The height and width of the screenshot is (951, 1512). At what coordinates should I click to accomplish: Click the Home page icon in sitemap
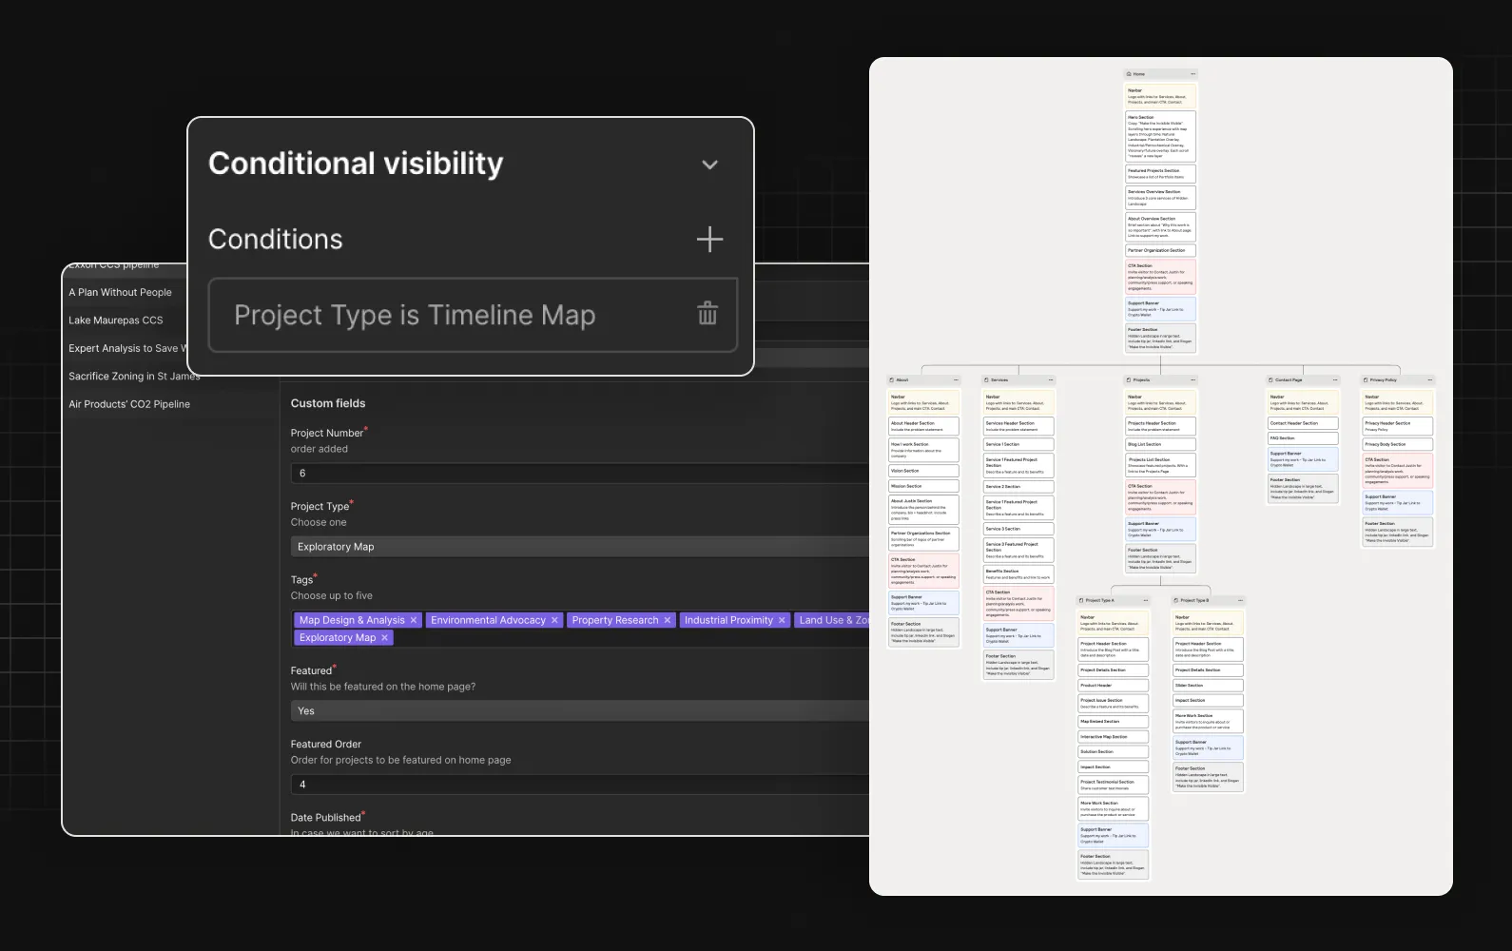(1129, 74)
